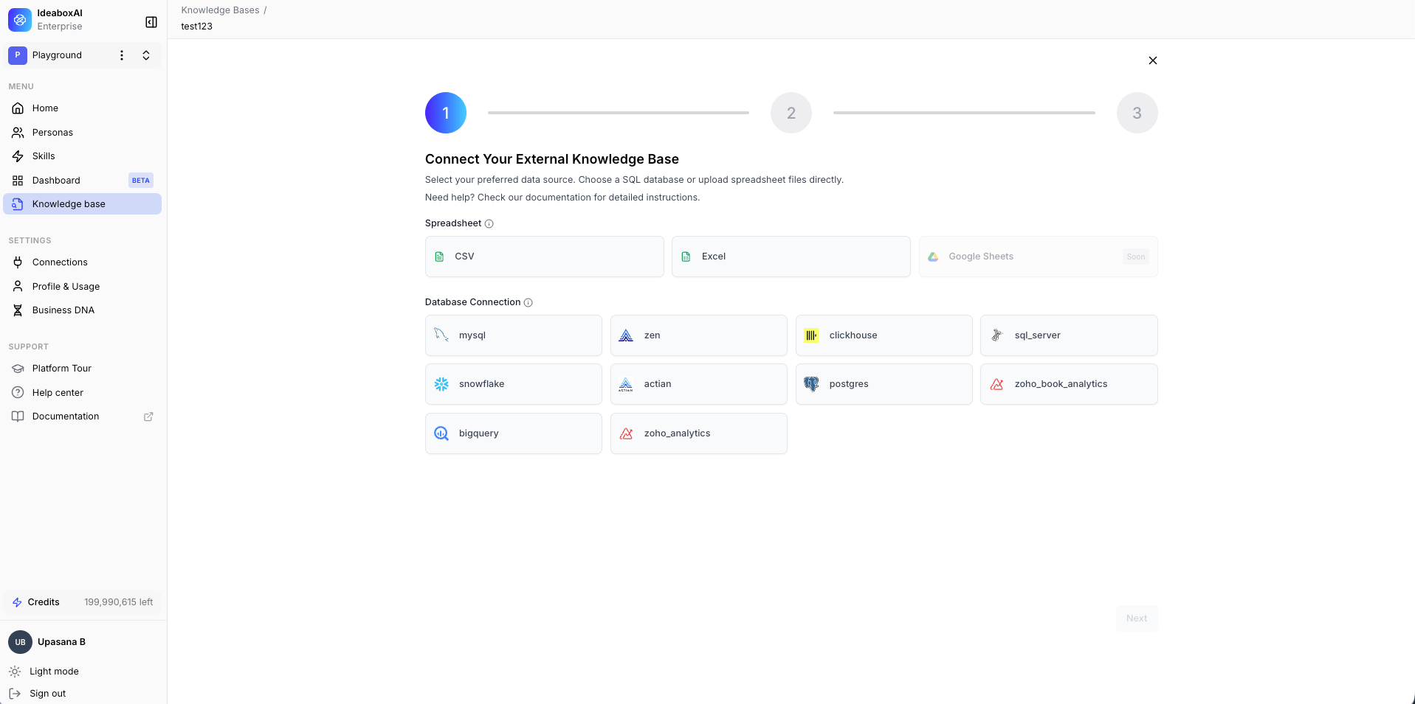Open Profile & Usage settings
1415x704 pixels.
click(82, 287)
